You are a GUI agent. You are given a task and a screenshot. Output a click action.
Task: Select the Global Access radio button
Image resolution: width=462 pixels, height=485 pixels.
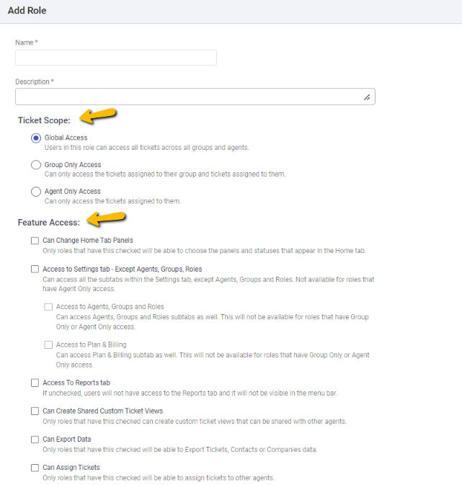point(36,138)
